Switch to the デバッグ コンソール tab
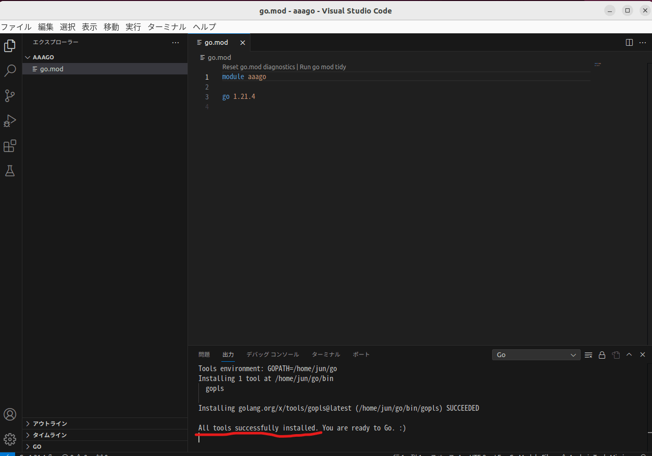Screen dimensions: 652x456 coord(273,354)
